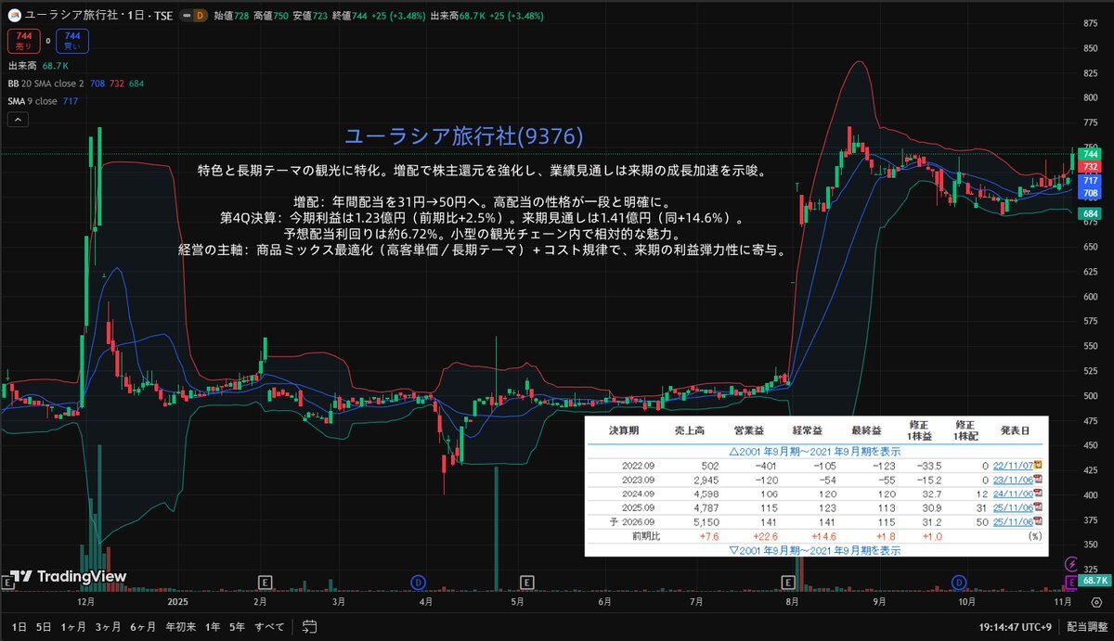Switch to the 5日 time range
The width and height of the screenshot is (1114, 641).
44,627
